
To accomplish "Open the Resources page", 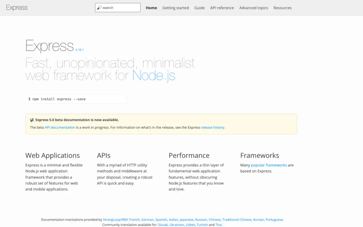I will [x=282, y=8].
